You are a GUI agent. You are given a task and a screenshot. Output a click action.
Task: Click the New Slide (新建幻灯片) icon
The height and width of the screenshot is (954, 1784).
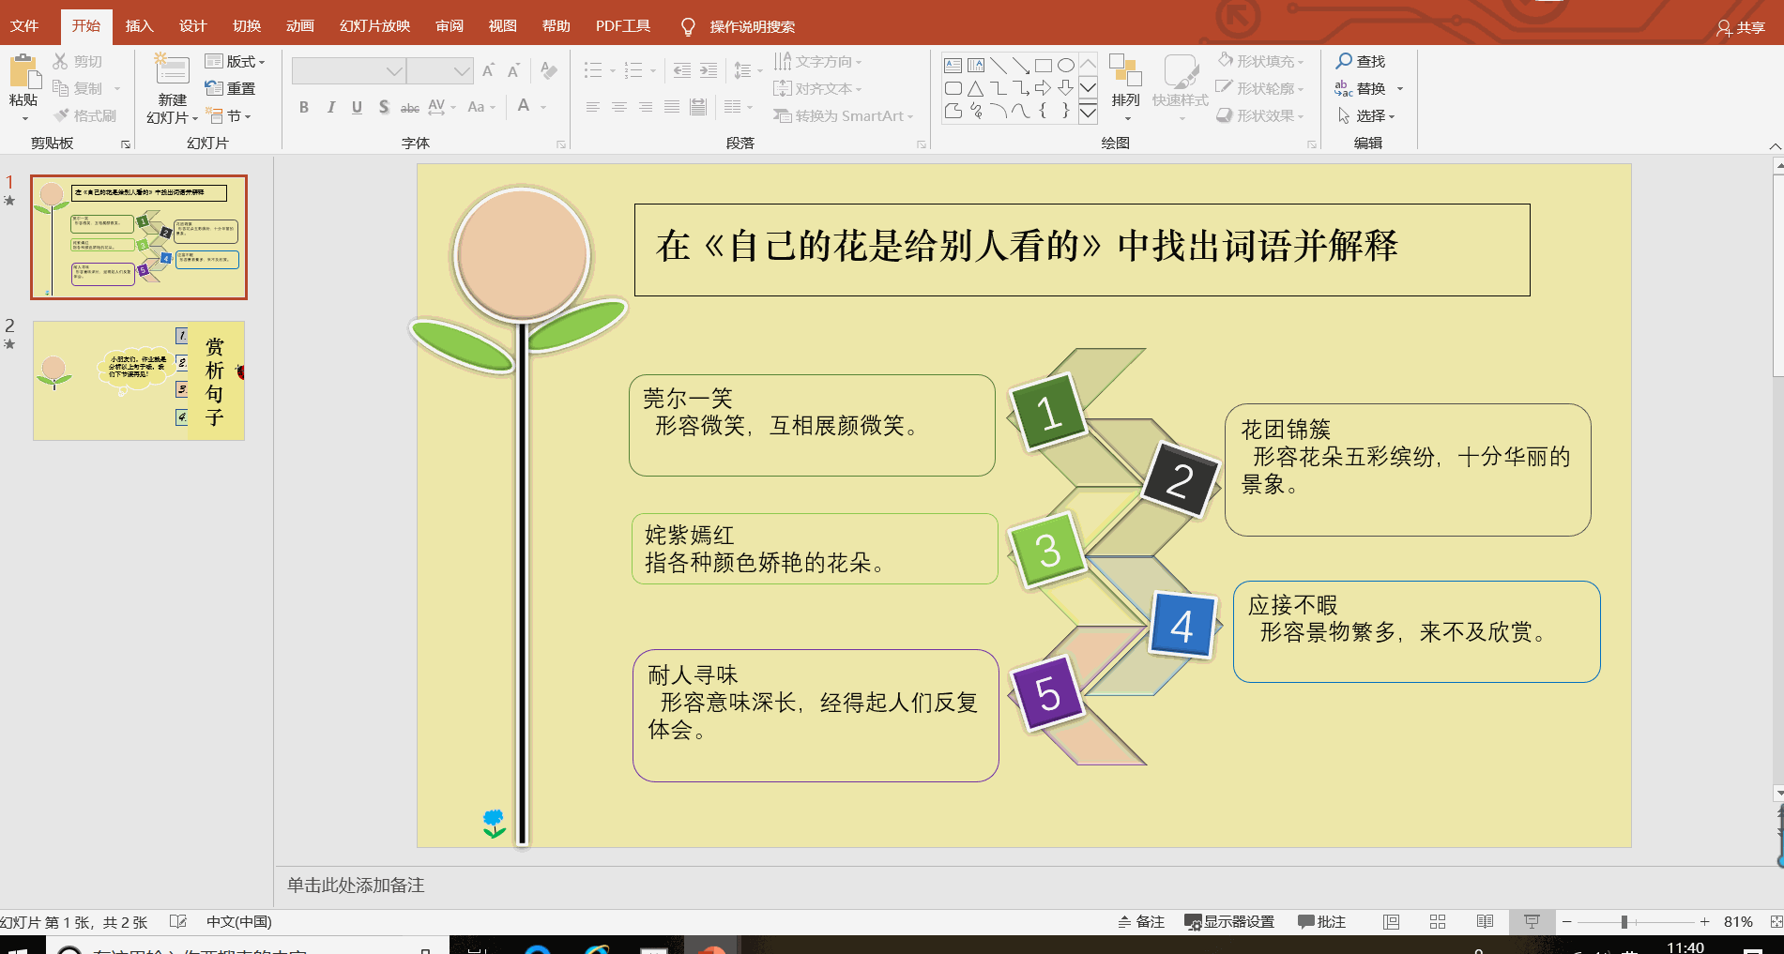pos(172,71)
